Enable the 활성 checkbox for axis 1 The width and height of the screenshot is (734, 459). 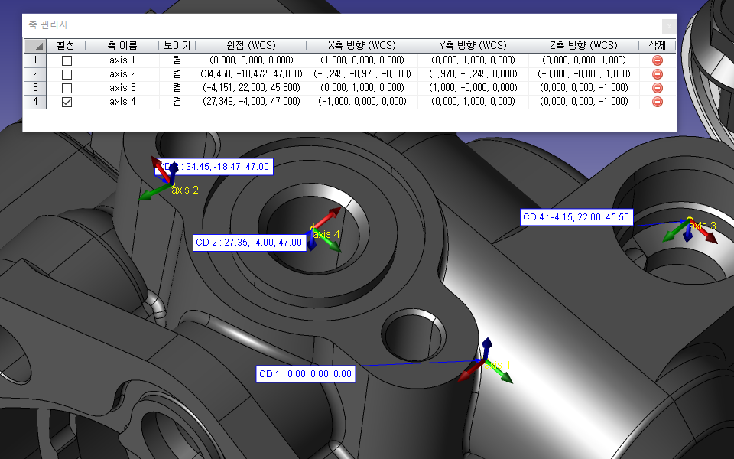point(67,60)
